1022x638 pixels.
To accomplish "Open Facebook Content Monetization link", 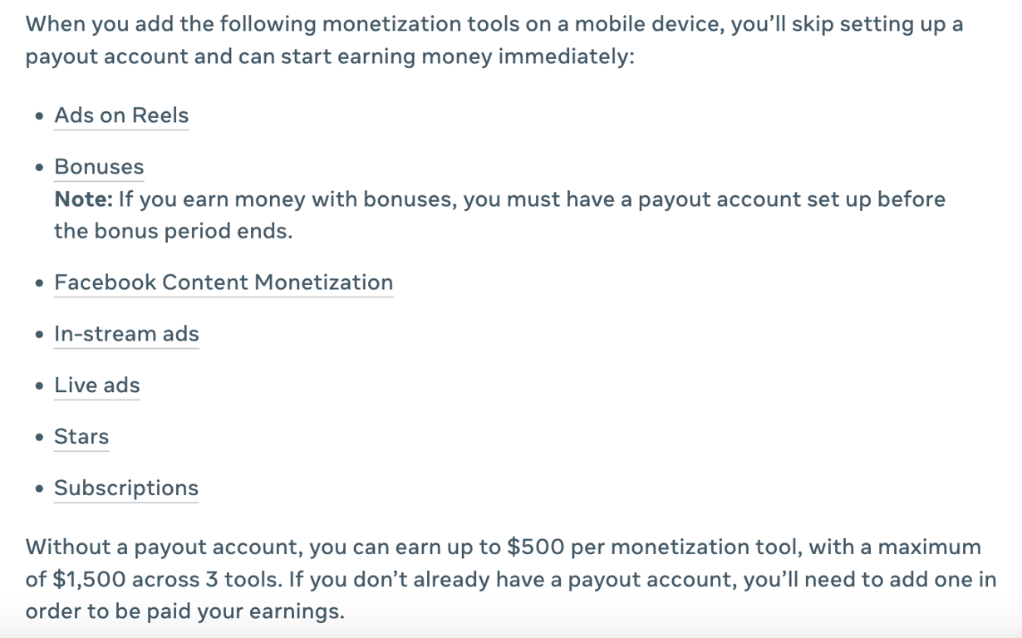I will 224,282.
